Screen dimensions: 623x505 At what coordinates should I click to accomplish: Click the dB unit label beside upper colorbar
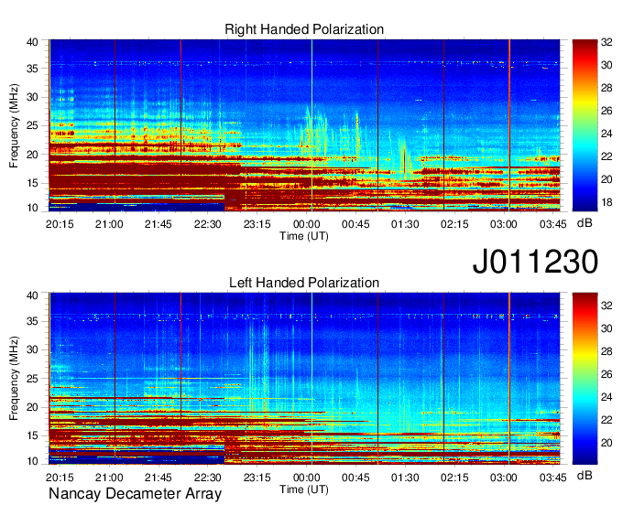585,223
